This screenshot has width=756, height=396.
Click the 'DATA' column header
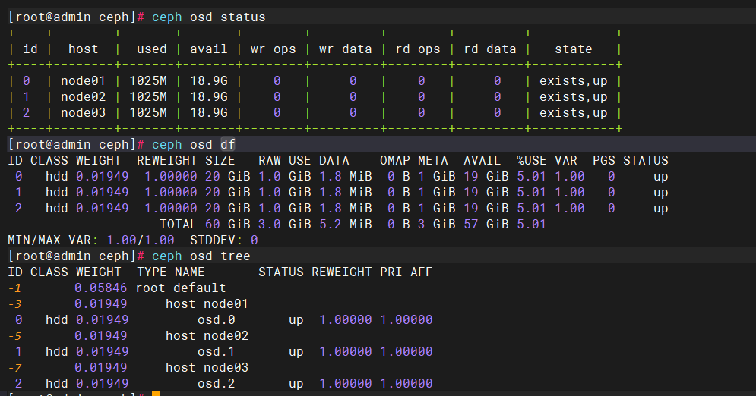pos(334,160)
